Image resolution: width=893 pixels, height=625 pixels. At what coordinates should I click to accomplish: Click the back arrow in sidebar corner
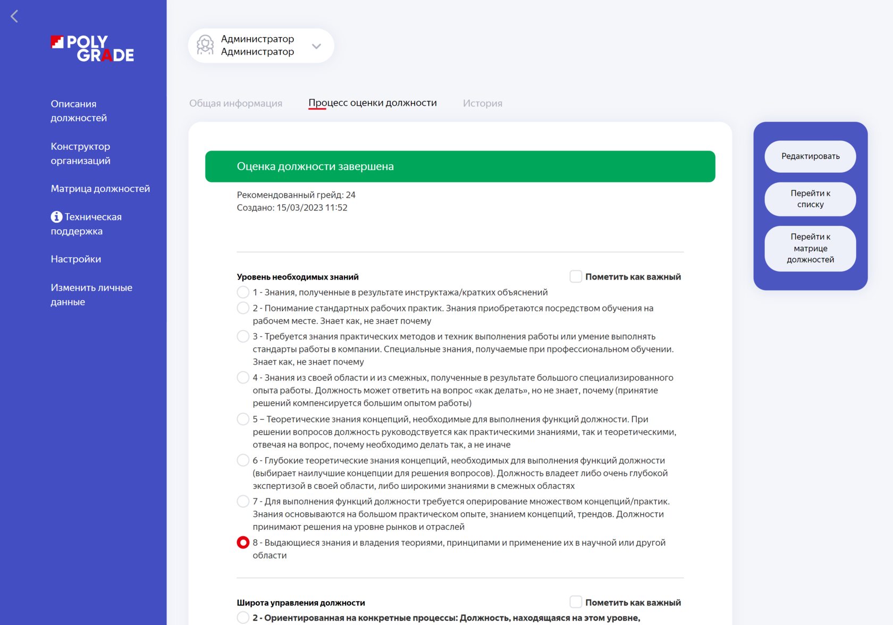pos(14,16)
